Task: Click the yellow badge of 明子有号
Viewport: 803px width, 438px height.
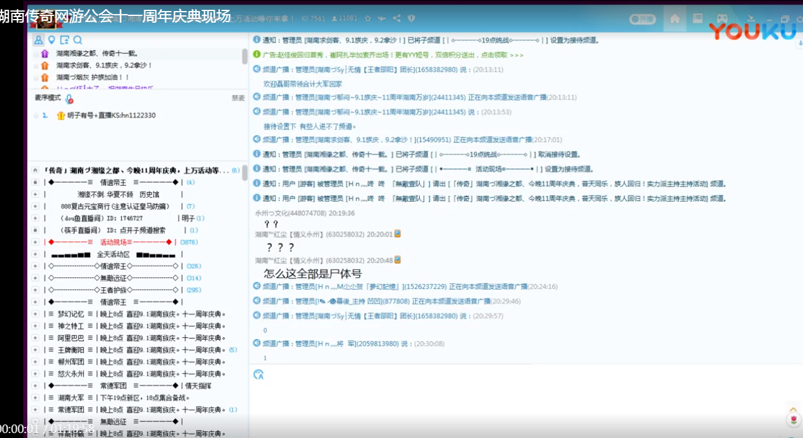Action: point(60,115)
